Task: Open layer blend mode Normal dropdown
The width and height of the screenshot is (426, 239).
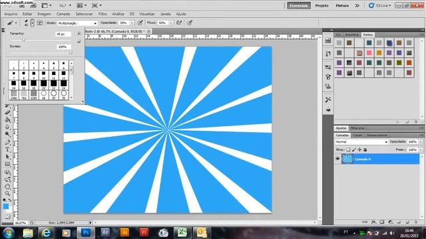Action: pos(361,141)
